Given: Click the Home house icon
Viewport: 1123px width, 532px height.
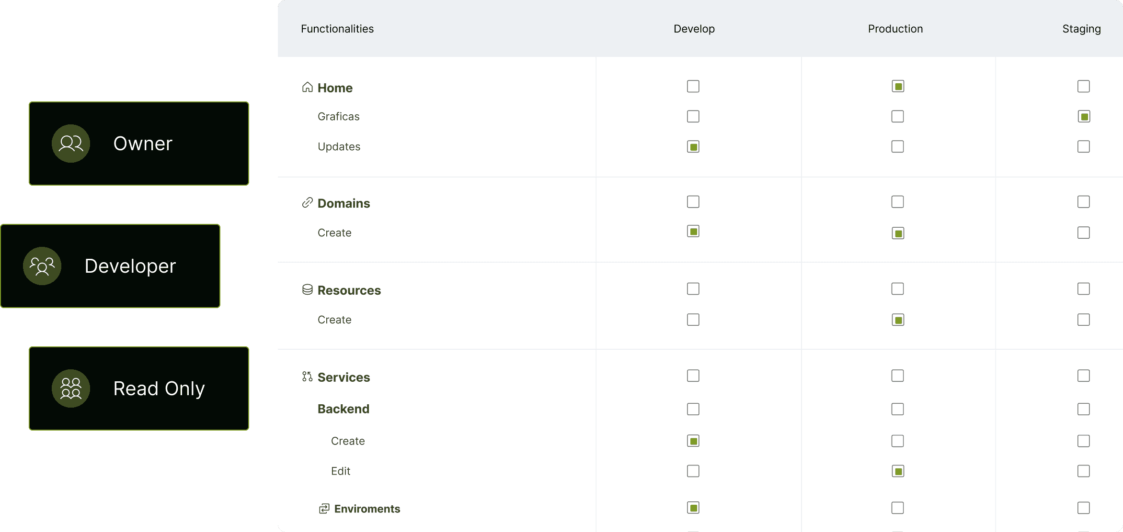Looking at the screenshot, I should click(x=307, y=87).
